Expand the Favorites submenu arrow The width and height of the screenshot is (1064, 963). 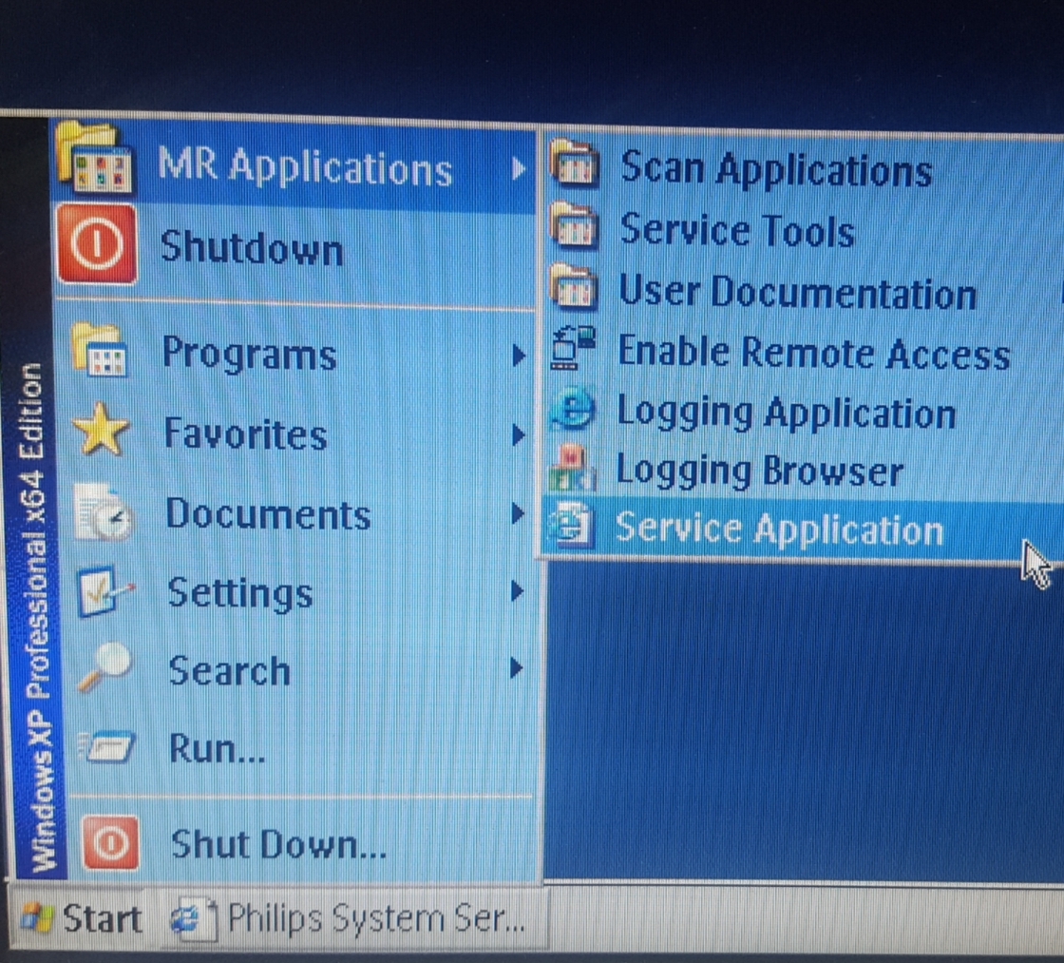(519, 434)
